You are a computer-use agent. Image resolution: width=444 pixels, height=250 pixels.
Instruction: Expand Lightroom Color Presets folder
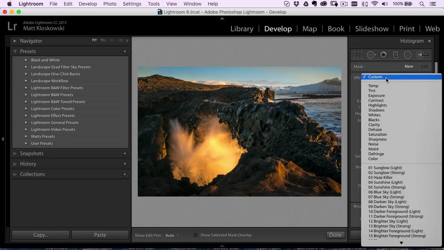tap(26, 109)
